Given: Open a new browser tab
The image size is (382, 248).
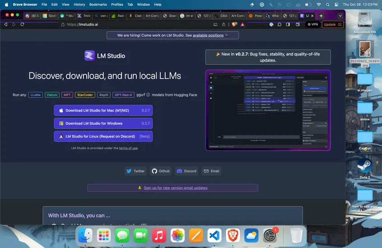Looking at the screenshot, I should tap(321, 16).
